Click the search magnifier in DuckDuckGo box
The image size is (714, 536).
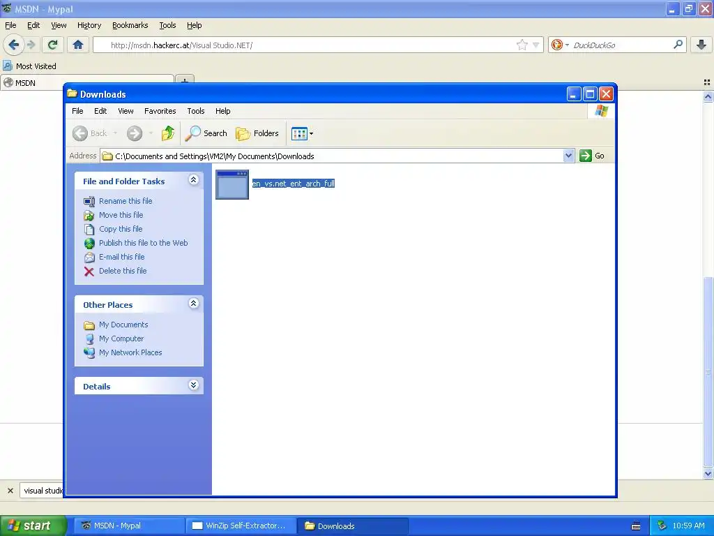click(678, 44)
